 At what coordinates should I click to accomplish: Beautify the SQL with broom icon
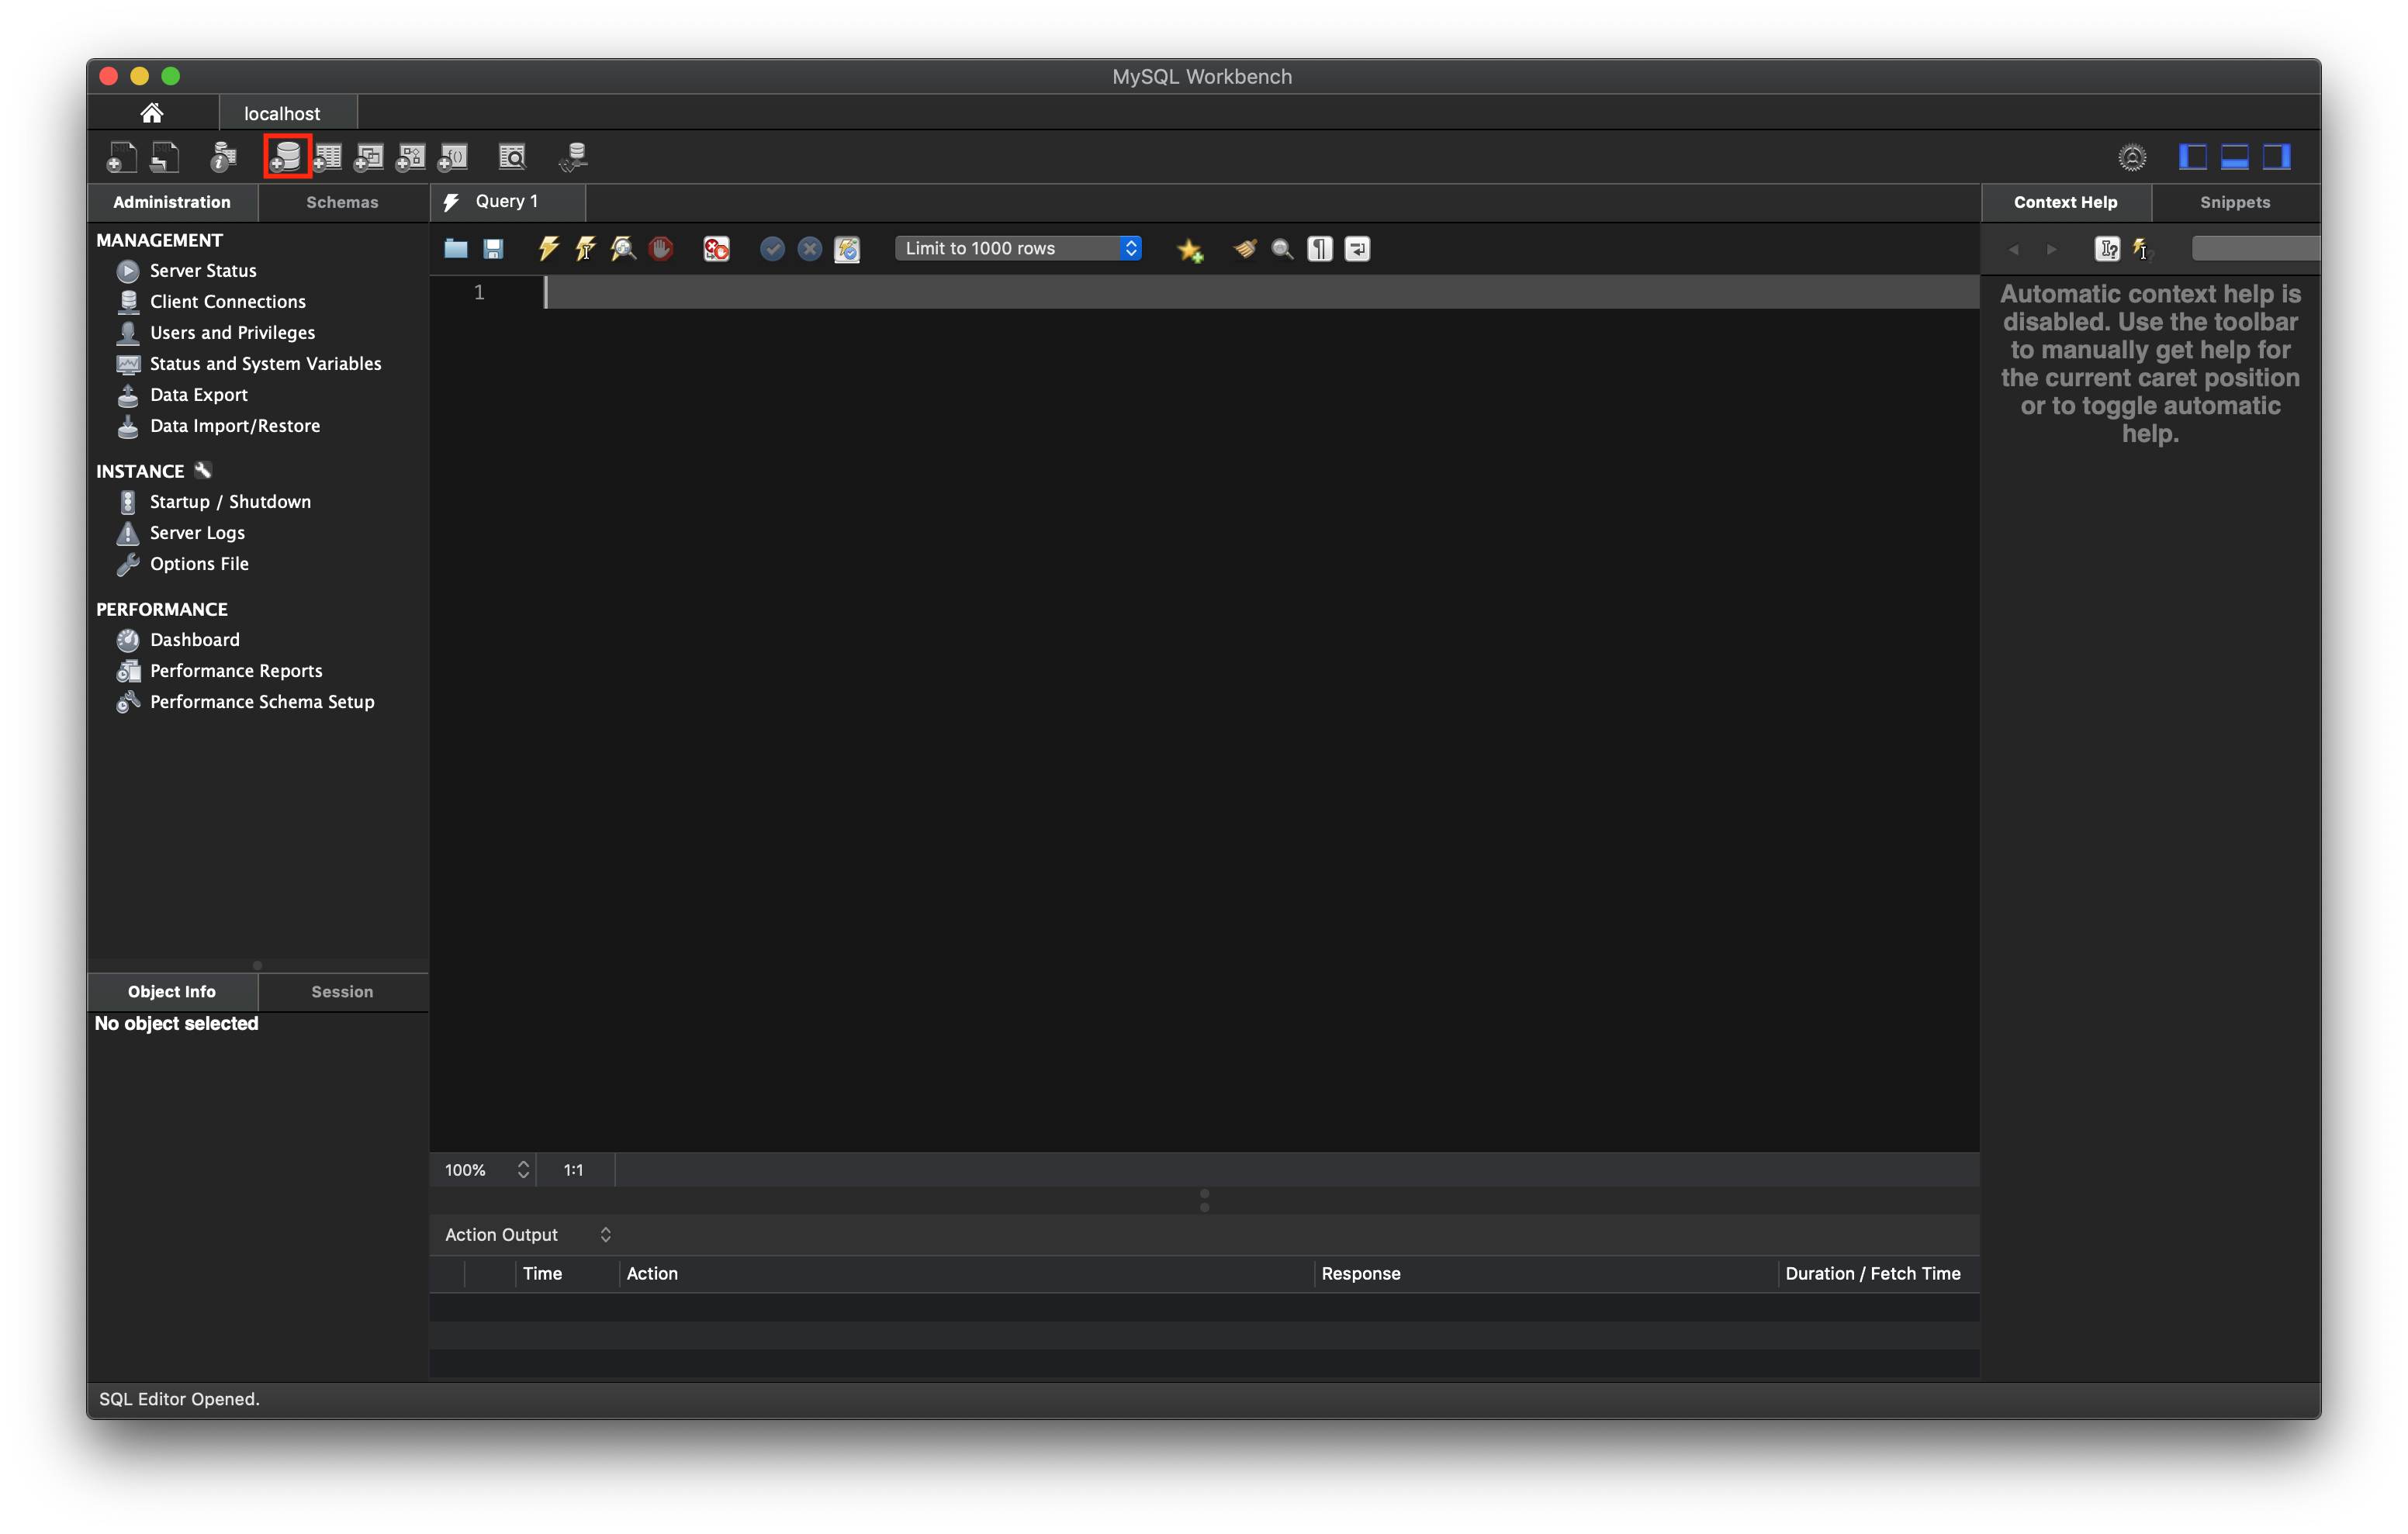[1245, 249]
